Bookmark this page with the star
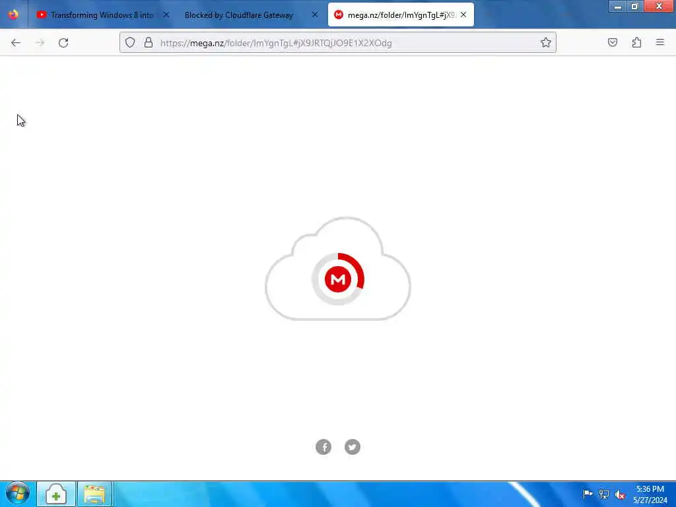The height and width of the screenshot is (507, 676). pyautogui.click(x=546, y=43)
